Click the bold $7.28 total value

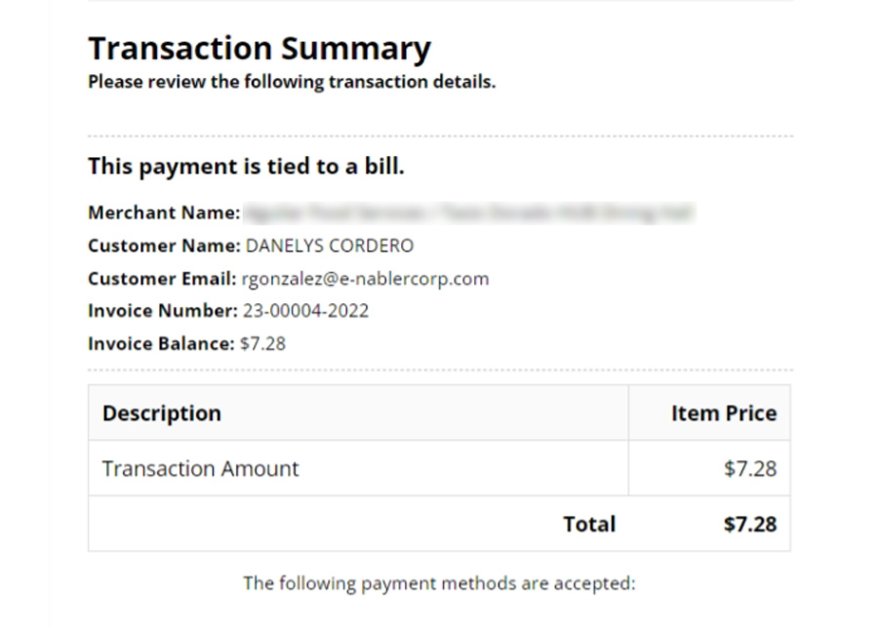750,524
